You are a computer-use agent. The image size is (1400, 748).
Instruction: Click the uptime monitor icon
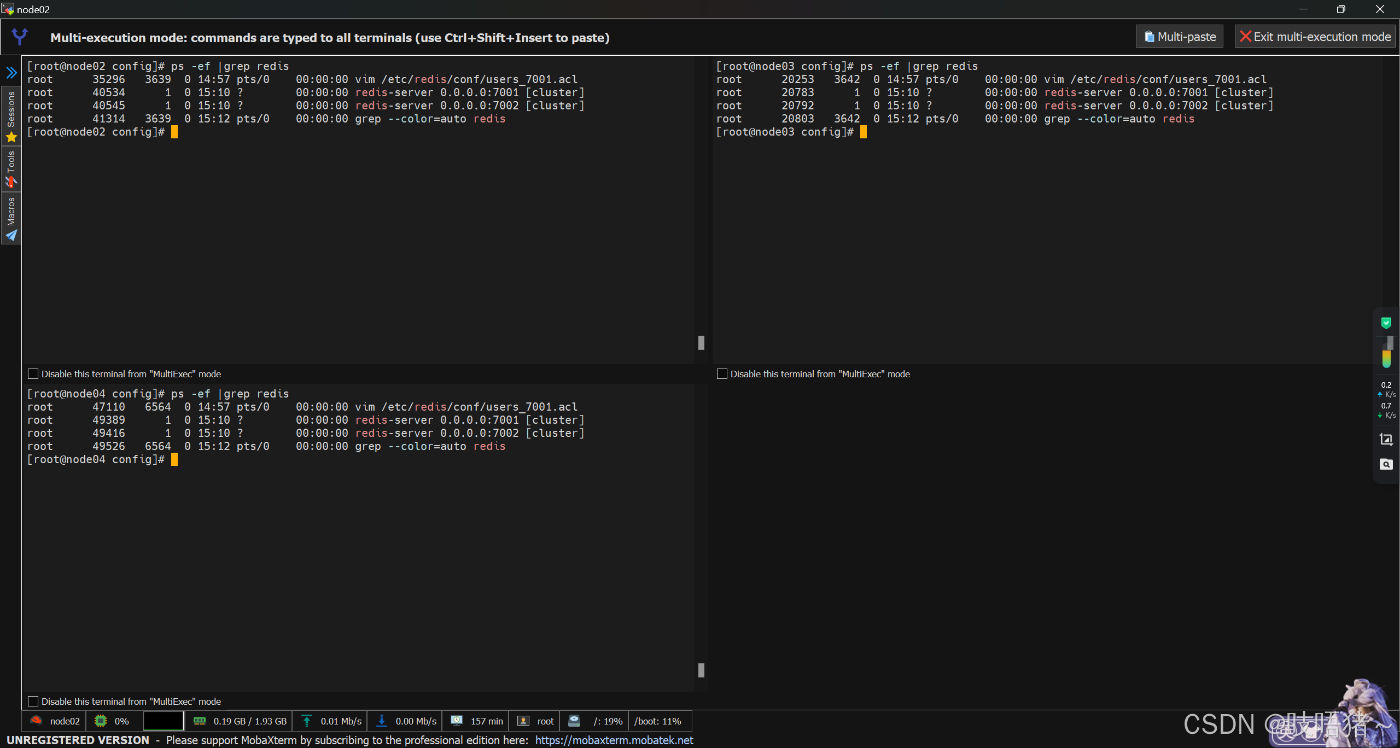coord(457,721)
